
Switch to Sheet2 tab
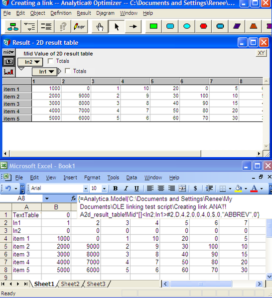[70, 284]
